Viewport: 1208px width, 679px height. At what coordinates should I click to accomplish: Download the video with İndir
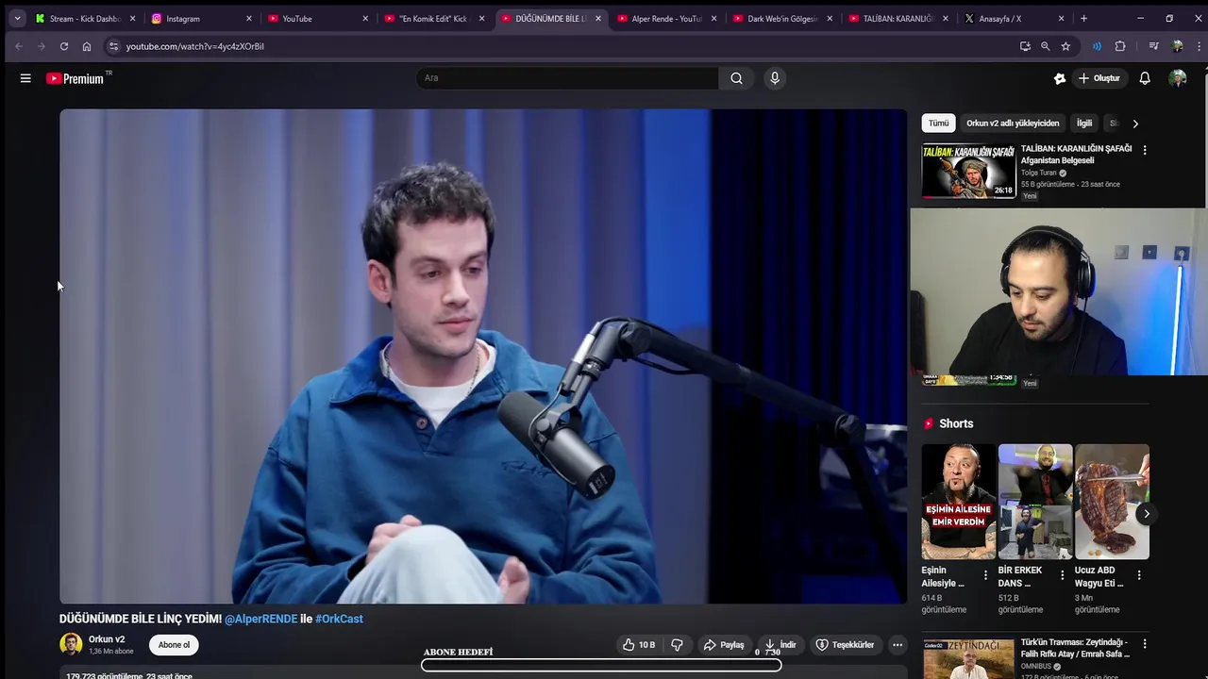coord(780,645)
